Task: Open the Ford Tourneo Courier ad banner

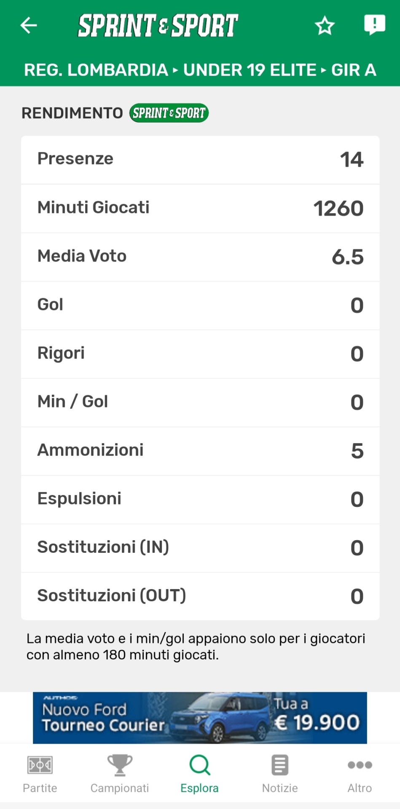Action: (x=200, y=718)
